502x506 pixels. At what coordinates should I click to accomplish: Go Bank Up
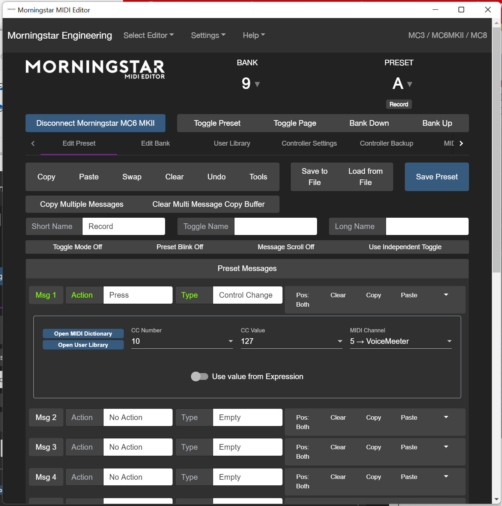tap(437, 123)
